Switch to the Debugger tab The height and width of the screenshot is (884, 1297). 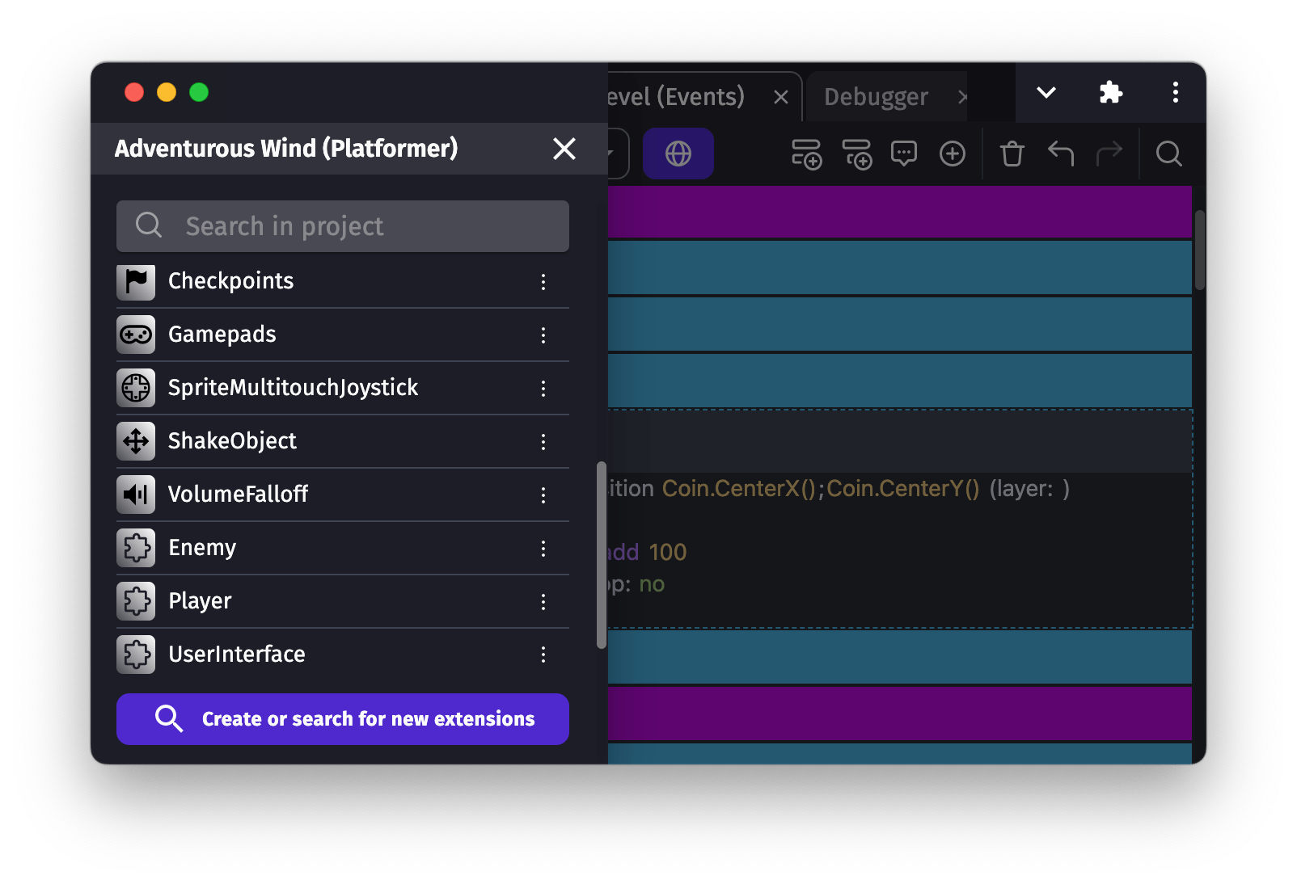coord(876,97)
